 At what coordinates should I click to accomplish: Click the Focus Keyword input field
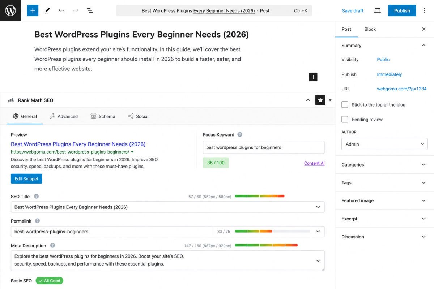(264, 147)
